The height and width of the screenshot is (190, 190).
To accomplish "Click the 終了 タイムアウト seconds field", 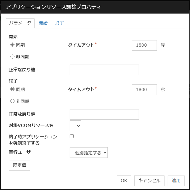I will [x=144, y=89].
